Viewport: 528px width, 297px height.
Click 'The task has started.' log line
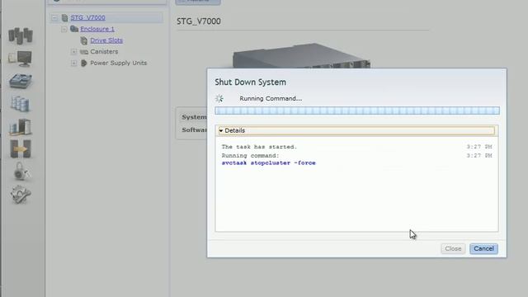click(259, 147)
